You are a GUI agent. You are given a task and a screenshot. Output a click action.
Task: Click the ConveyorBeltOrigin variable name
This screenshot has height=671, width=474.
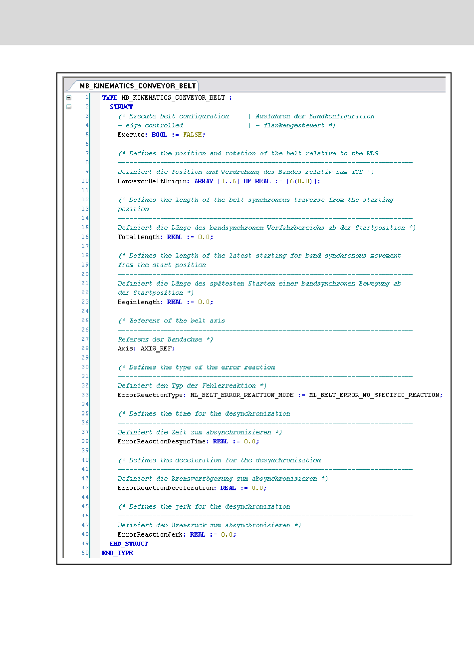pos(152,181)
